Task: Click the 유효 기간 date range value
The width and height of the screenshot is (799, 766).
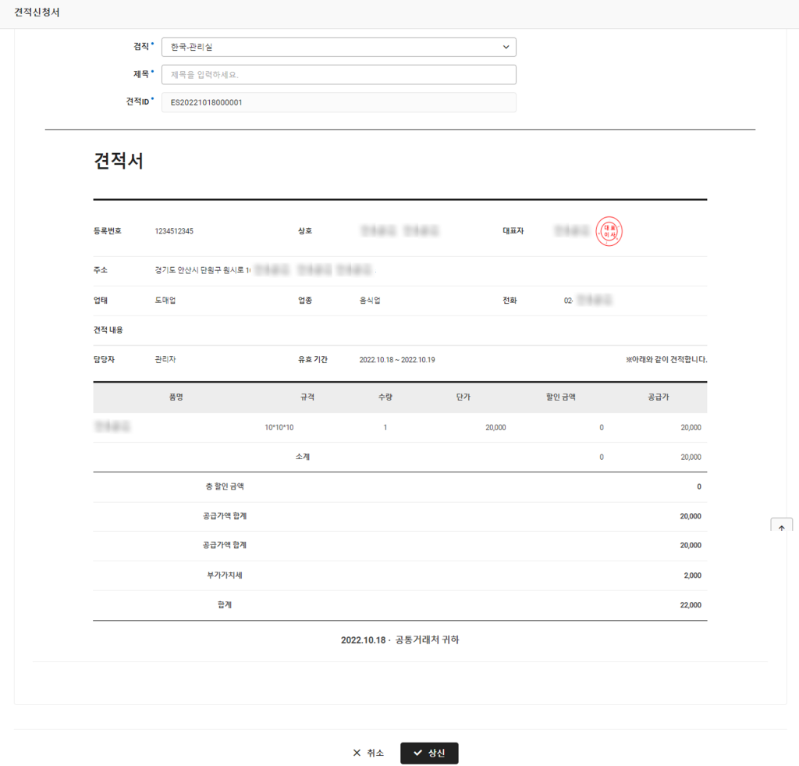Action: (396, 360)
